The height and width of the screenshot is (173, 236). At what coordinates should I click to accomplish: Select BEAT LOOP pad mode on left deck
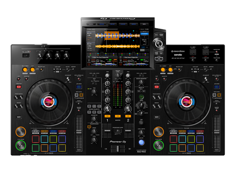(x=44, y=131)
